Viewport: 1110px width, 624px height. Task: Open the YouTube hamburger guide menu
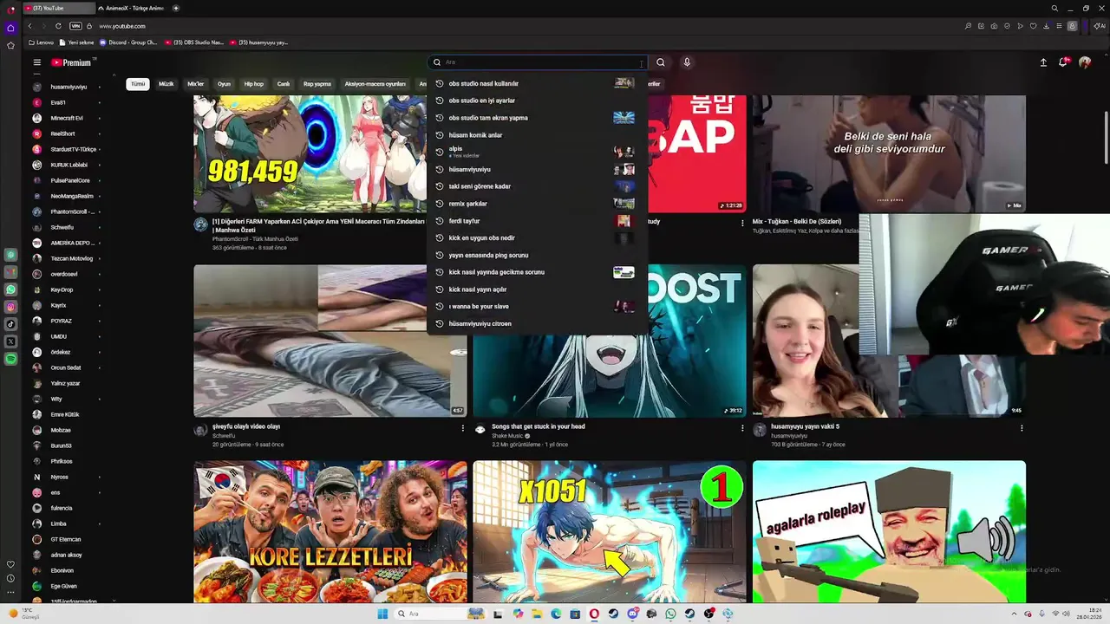[x=37, y=62]
